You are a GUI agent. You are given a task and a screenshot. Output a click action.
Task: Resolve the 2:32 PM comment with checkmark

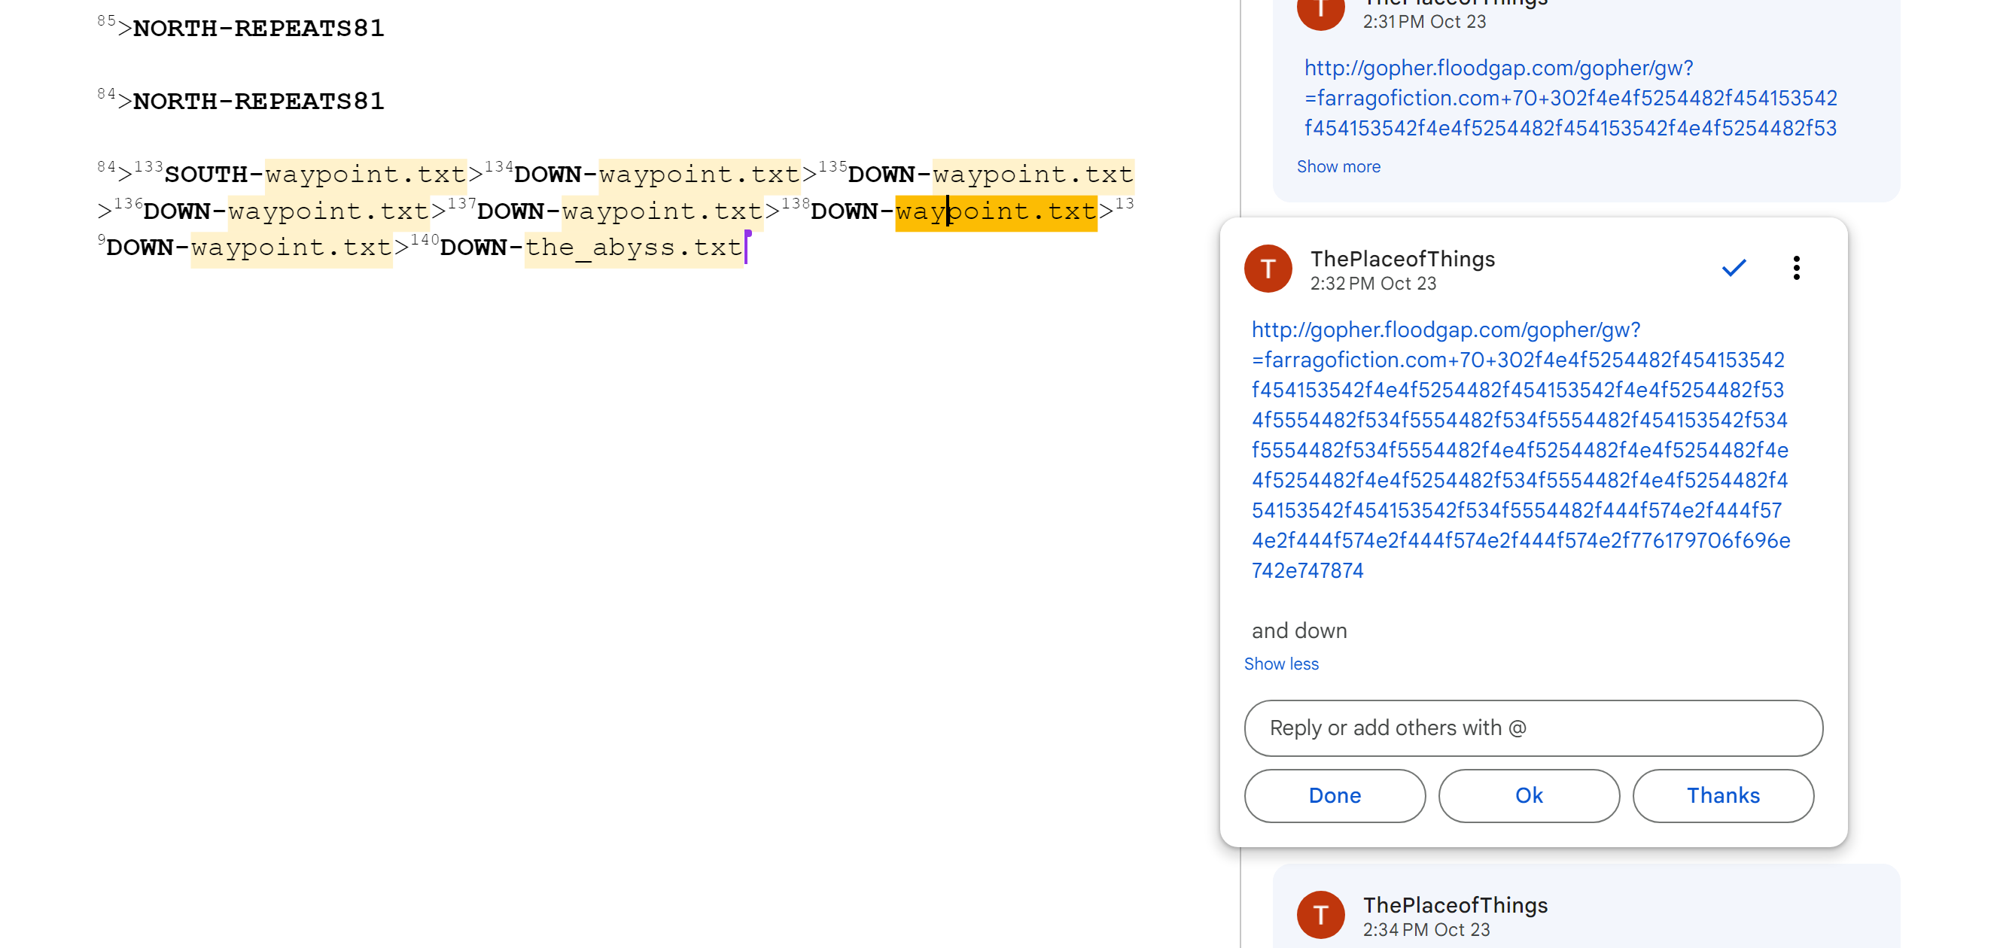1733,268
